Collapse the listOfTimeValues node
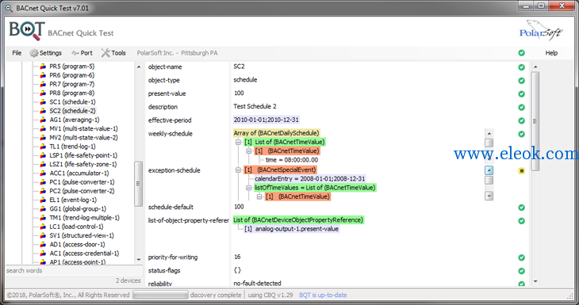Viewport: 579px width, 305px height. point(249,188)
